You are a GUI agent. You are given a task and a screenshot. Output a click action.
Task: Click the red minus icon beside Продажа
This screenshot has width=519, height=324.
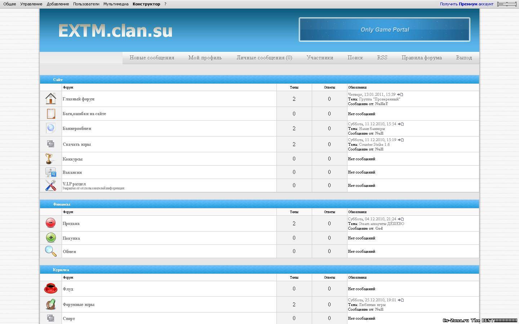pyautogui.click(x=50, y=223)
